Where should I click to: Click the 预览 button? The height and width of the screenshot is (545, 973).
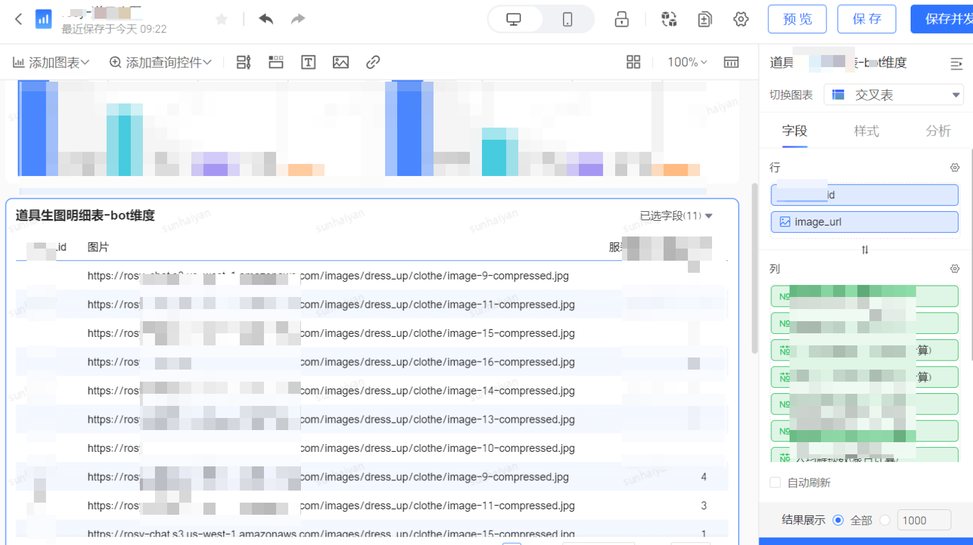point(797,19)
